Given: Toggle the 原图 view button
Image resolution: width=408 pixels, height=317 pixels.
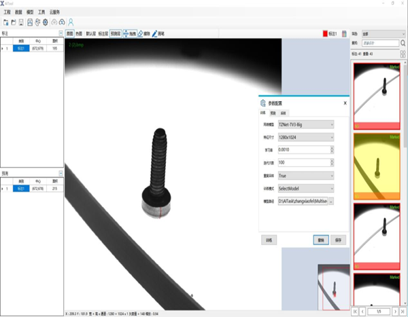Looking at the screenshot, I should point(69,33).
